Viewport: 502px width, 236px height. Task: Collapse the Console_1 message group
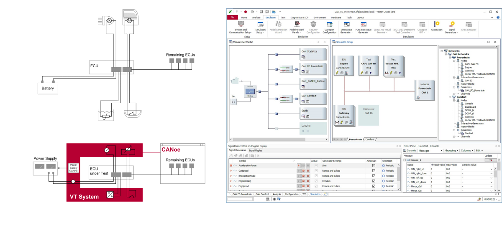coord(405,160)
